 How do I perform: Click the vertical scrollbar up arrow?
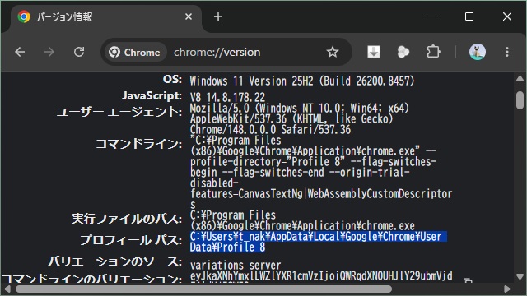[x=520, y=79]
